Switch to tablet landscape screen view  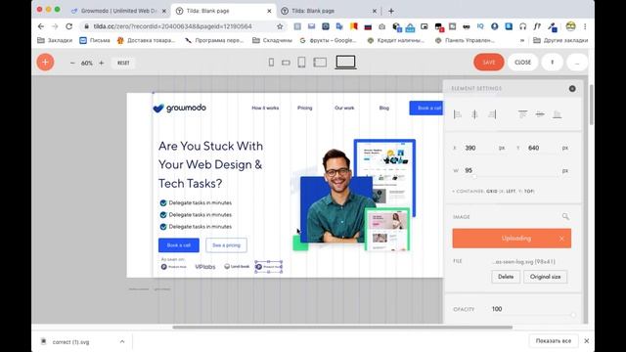point(320,63)
